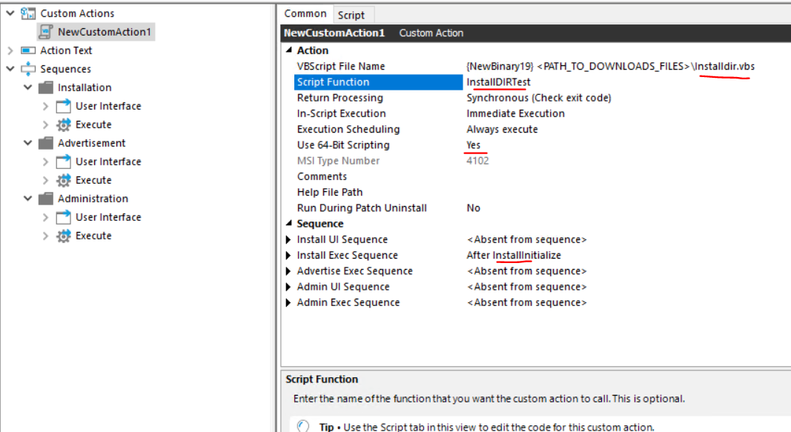Screen dimensions: 791x432
Task: Click the Execution Scheduling Always execute value
Action: point(502,130)
